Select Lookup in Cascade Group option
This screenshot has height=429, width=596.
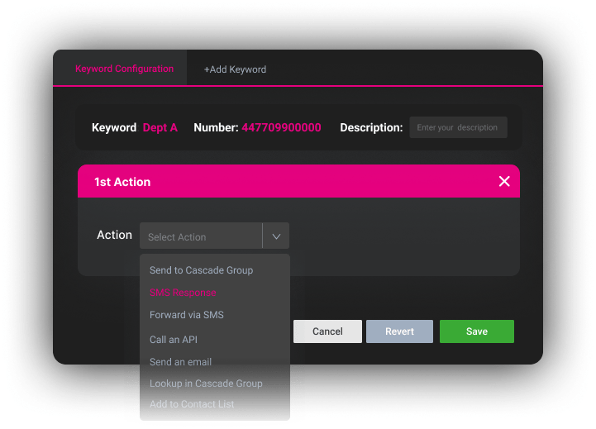click(206, 384)
